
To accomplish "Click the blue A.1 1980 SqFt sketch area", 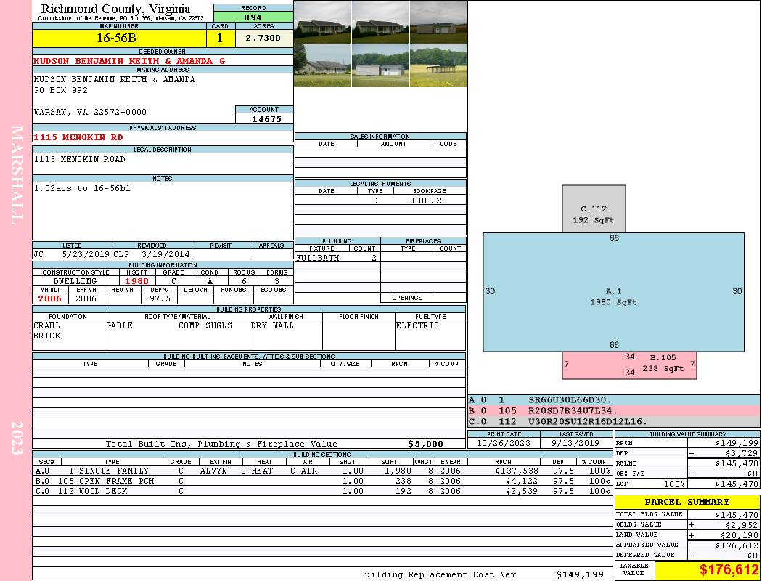I will point(613,296).
